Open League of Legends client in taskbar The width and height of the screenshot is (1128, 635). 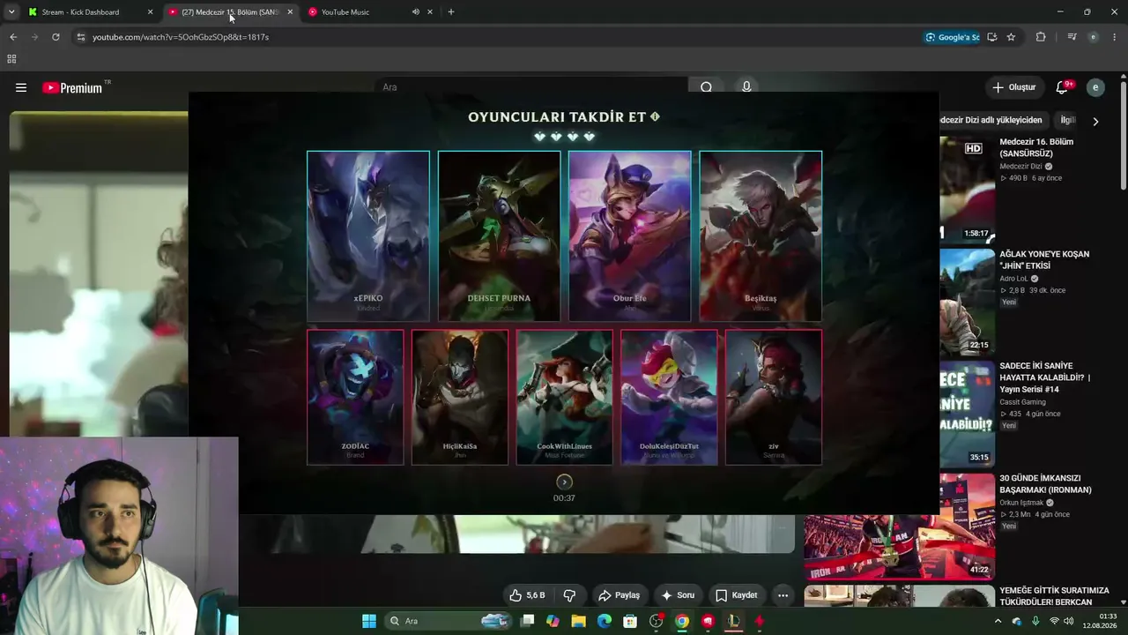[733, 621]
